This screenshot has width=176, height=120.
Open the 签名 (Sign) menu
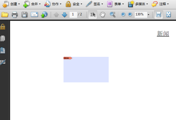94,4
